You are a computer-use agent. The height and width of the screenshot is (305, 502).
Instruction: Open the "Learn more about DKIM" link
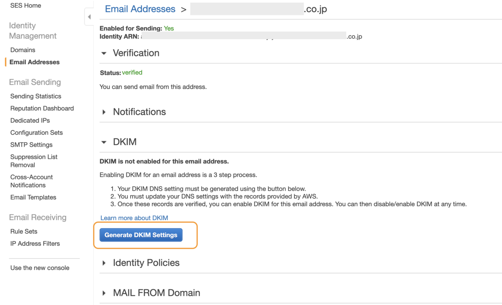(134, 217)
